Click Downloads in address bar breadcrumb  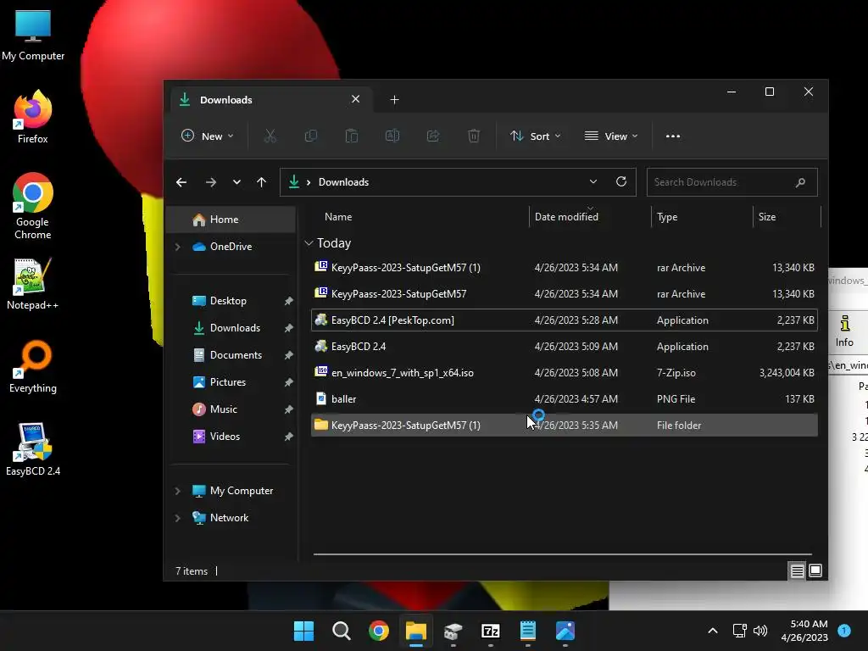tap(343, 182)
